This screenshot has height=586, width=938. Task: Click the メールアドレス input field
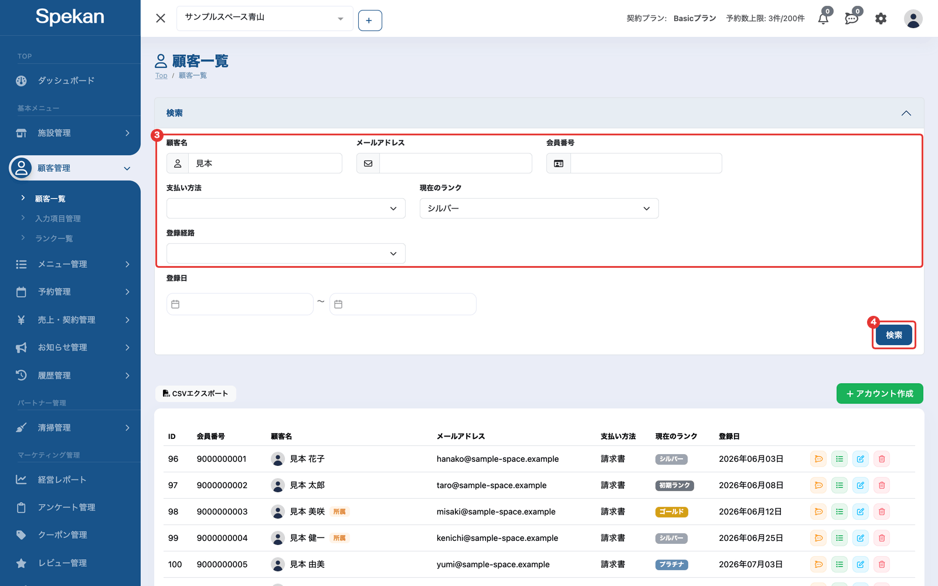coord(456,163)
